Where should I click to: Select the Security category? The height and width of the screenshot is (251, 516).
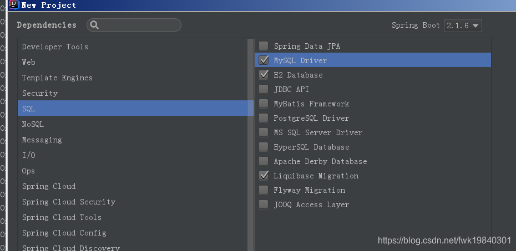pos(133,93)
